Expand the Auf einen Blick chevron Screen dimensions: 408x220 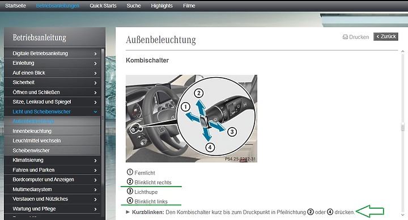[96, 73]
